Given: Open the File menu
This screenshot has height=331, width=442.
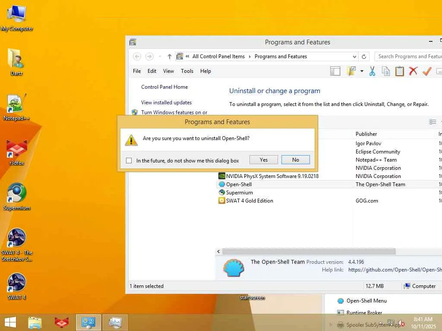Looking at the screenshot, I should (137, 71).
